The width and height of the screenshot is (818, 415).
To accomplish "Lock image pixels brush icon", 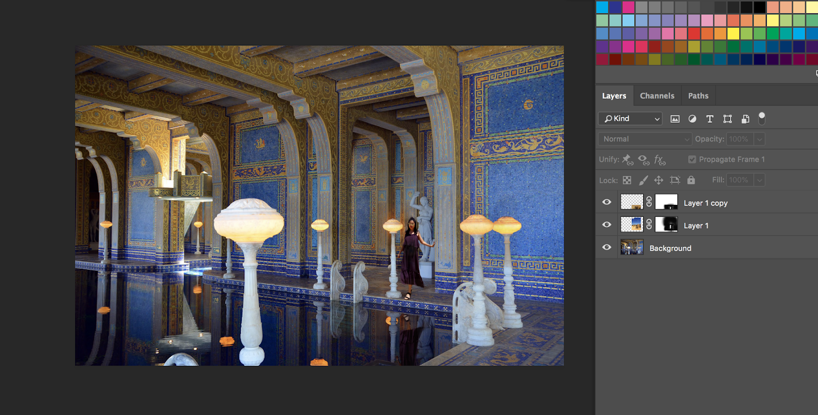I will 643,180.
